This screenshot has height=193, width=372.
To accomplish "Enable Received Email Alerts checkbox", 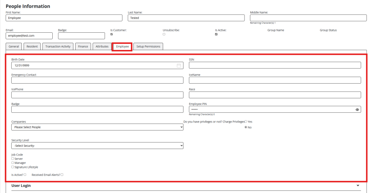I will coord(62,175).
